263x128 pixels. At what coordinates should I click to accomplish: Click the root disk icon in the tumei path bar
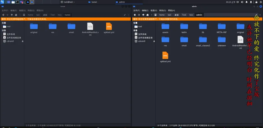pyautogui.click(x=24, y=15)
